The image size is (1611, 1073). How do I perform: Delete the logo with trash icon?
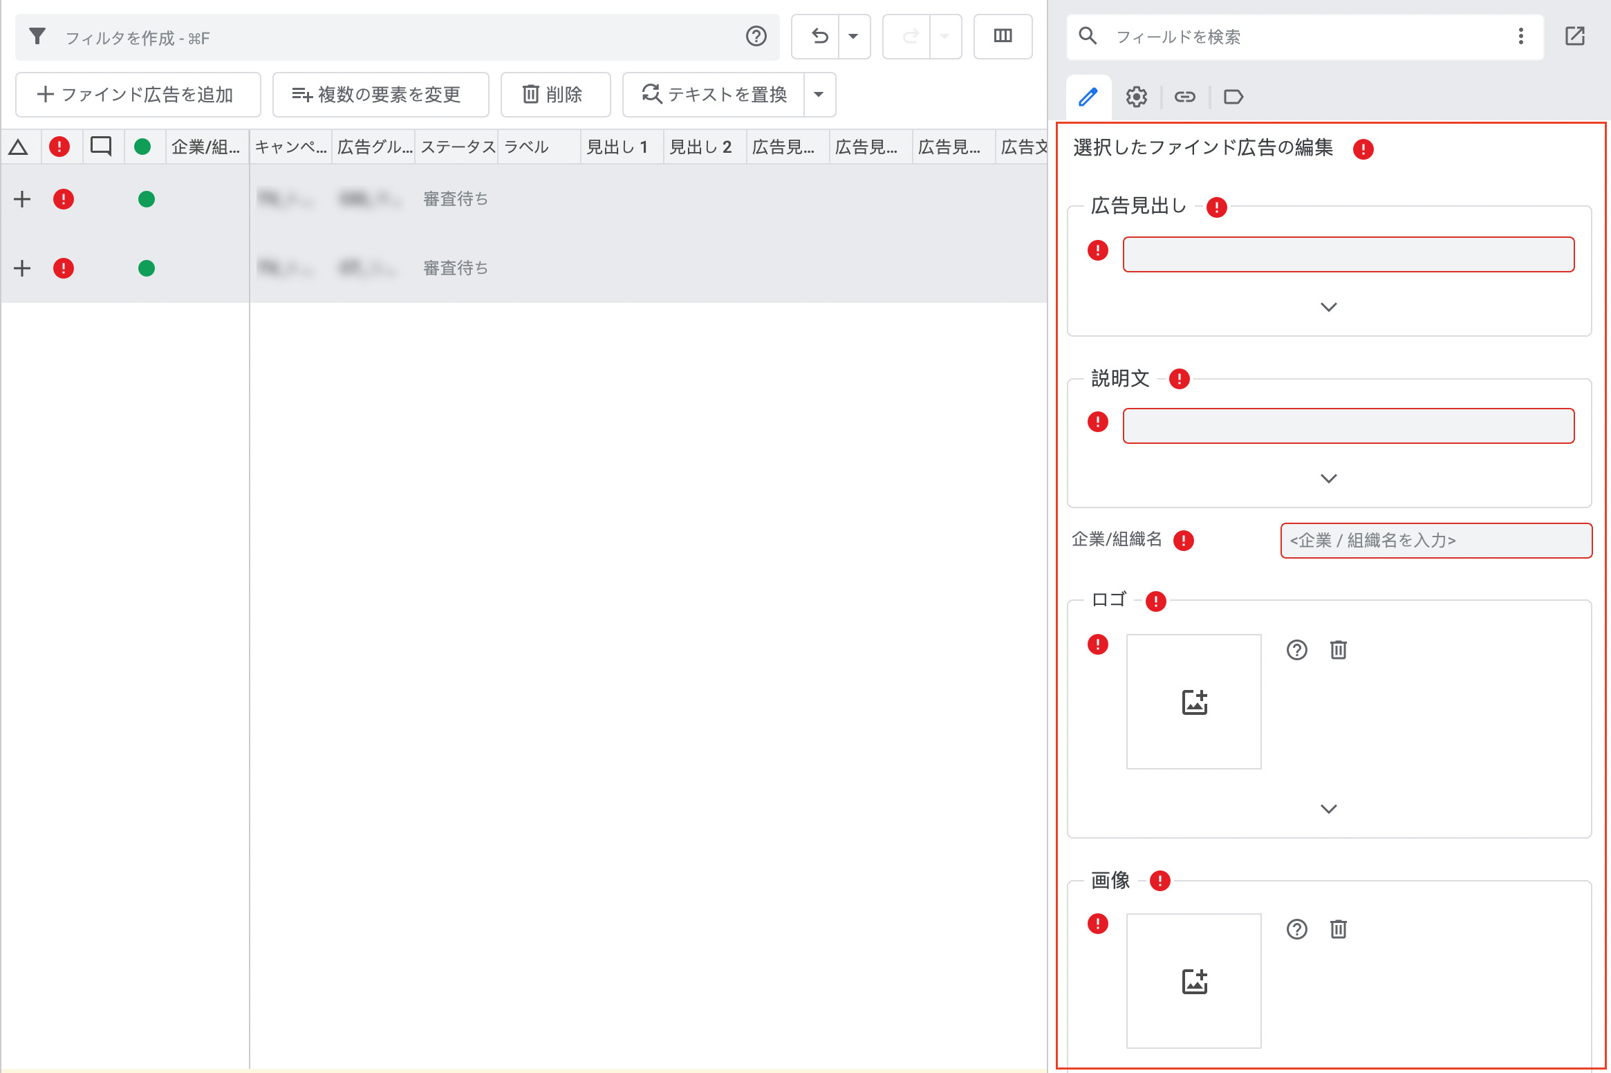[1339, 650]
